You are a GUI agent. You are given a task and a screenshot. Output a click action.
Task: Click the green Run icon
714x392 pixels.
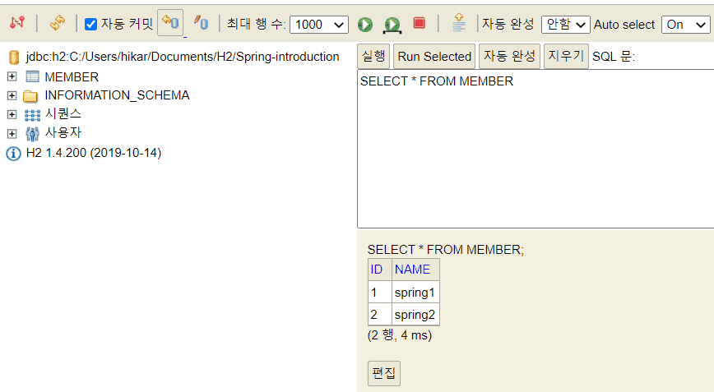coord(364,24)
